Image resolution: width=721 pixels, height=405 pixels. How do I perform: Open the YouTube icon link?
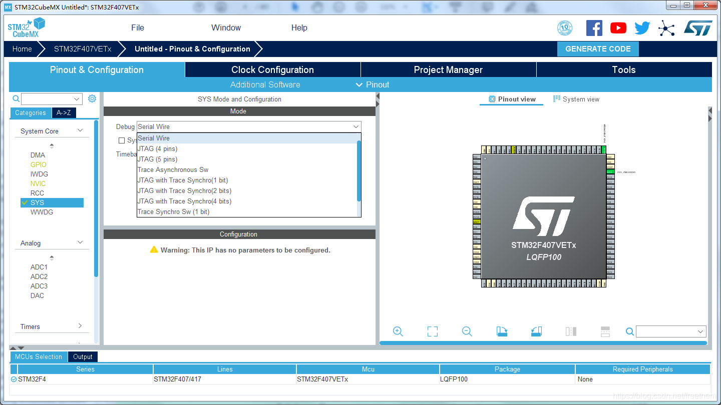[x=618, y=28]
